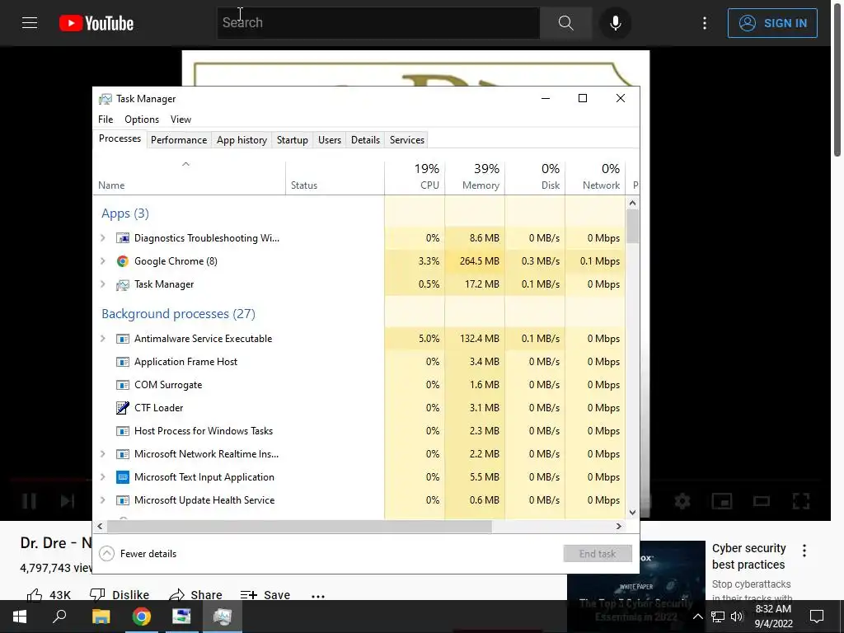Collapse view with Fewer details
The width and height of the screenshot is (844, 633).
[138, 553]
